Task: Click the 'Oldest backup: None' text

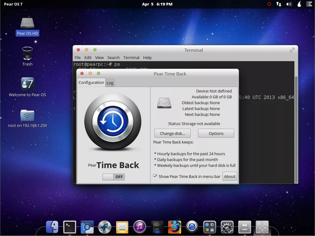Action: pyautogui.click(x=201, y=103)
